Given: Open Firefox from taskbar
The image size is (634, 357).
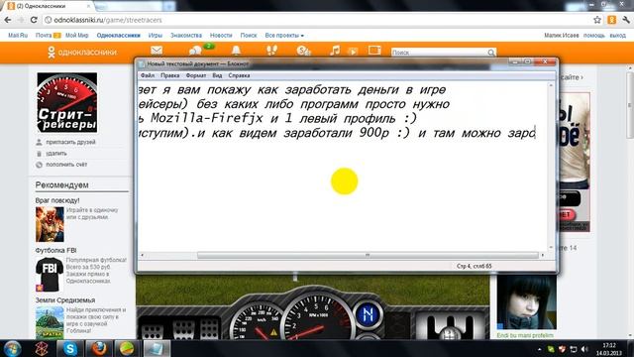Looking at the screenshot, I should [x=98, y=348].
